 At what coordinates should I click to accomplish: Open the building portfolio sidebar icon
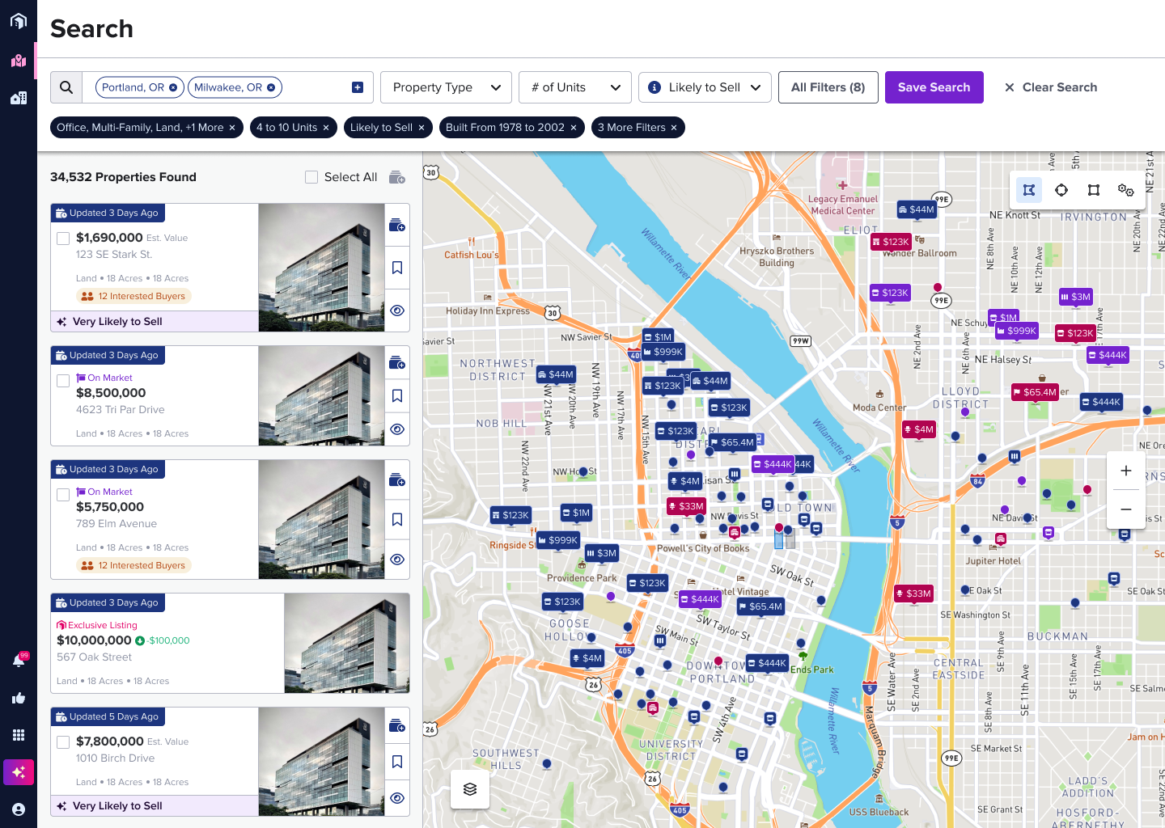pos(19,98)
